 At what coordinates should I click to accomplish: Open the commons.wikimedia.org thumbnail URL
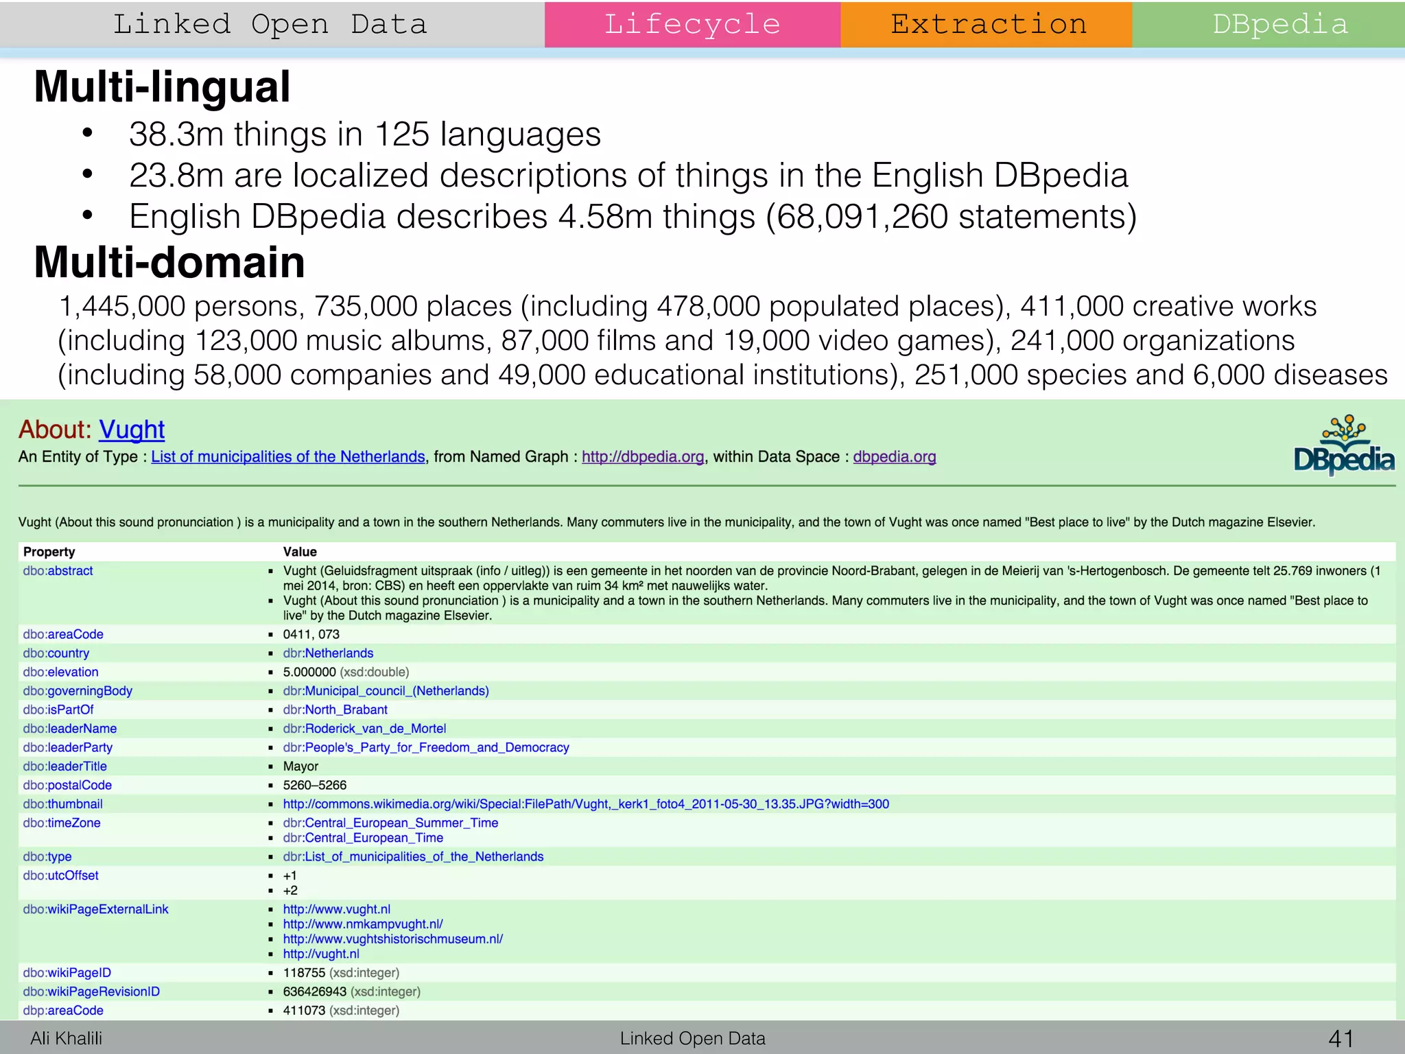click(x=586, y=804)
